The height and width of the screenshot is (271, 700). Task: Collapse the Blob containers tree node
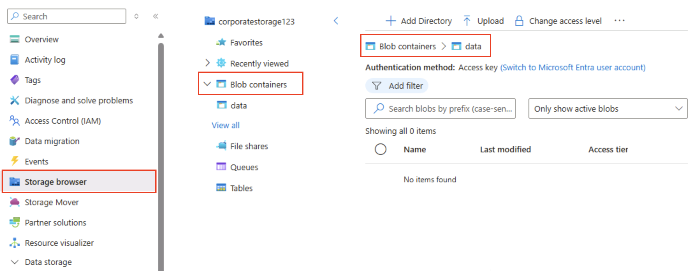[x=208, y=84]
